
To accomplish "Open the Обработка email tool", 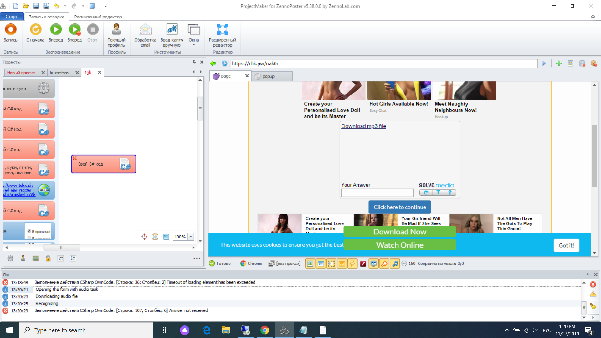I will tap(145, 30).
